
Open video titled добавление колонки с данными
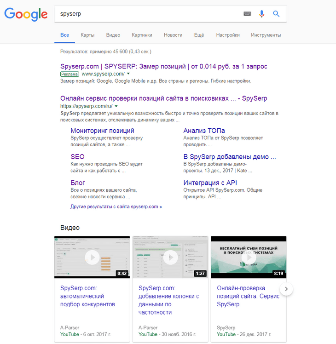[168, 300]
